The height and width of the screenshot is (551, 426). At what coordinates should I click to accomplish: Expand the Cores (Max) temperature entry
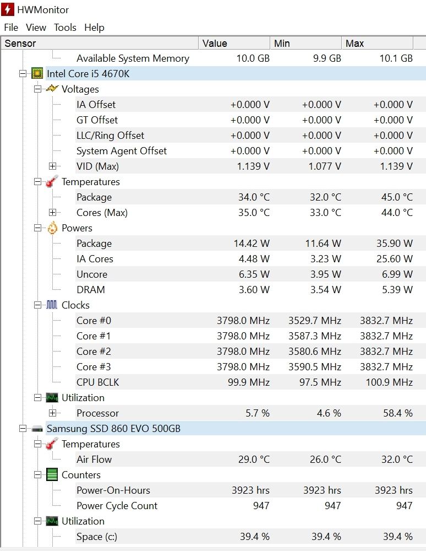(52, 213)
